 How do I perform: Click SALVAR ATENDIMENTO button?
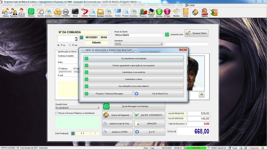coord(150,115)
